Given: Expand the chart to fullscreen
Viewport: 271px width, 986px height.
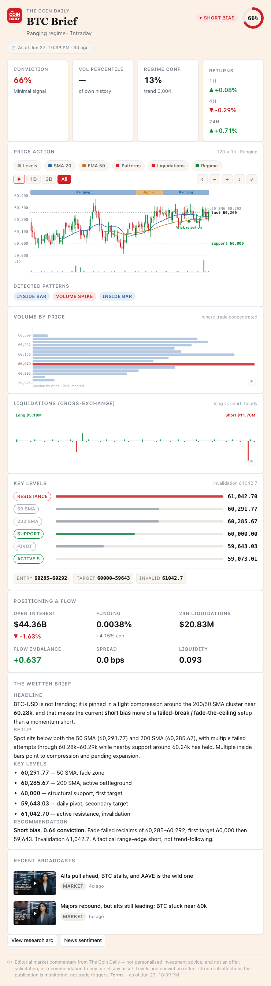Looking at the screenshot, I should 252,179.
